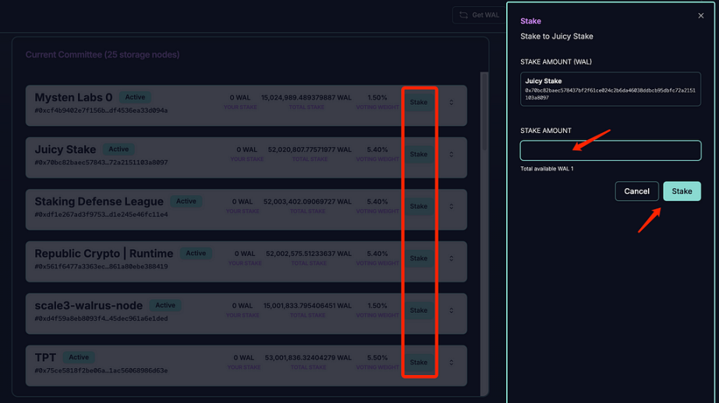Screen dimensions: 719x403
Task: Click Staking Defense League node name
Action: click(x=98, y=201)
